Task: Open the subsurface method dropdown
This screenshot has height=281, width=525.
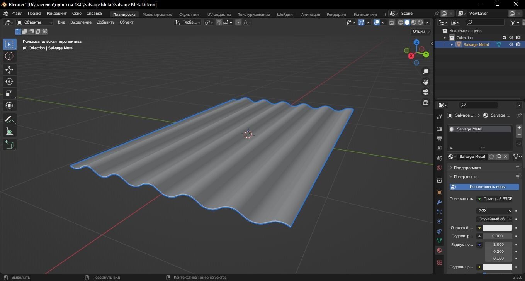Action: point(494,219)
